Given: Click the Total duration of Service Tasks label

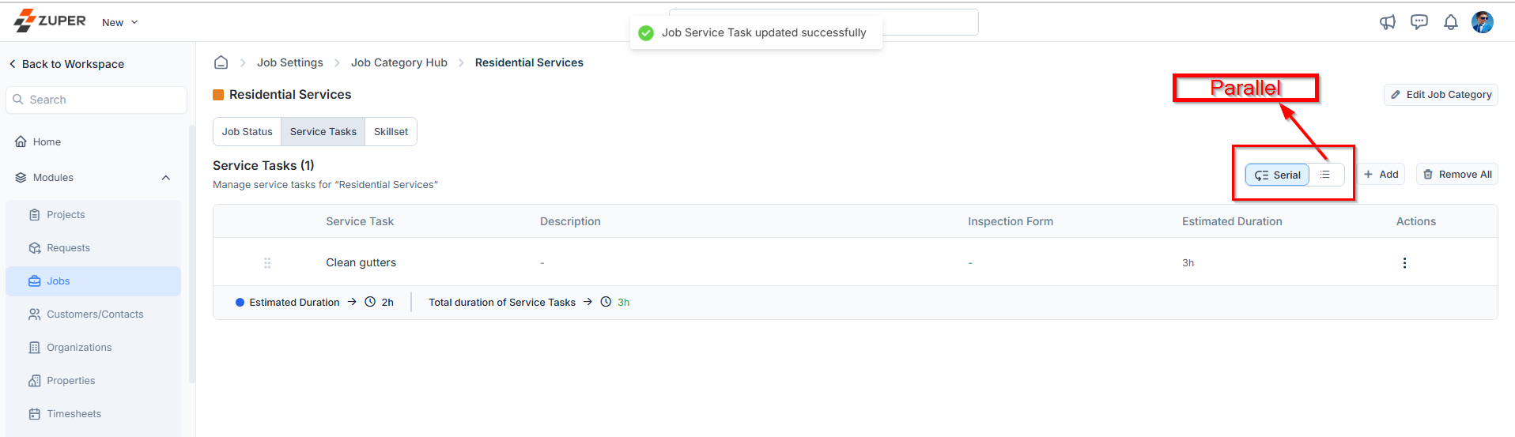Looking at the screenshot, I should point(502,303).
